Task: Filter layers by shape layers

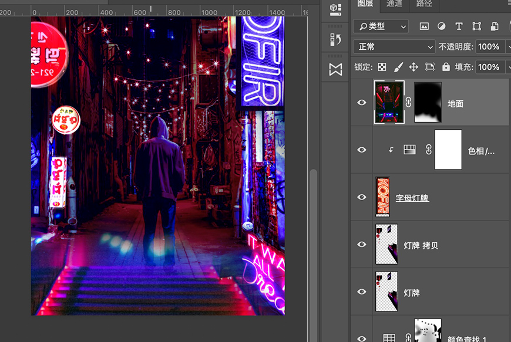Action: pos(476,26)
